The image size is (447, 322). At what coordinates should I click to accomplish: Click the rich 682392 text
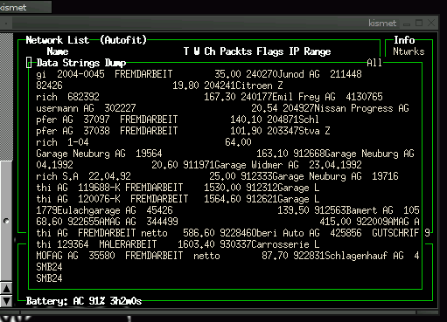coord(67,97)
